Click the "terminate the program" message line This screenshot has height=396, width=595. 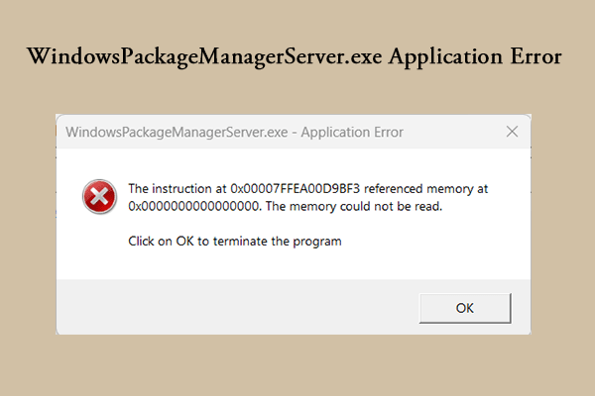[235, 241]
